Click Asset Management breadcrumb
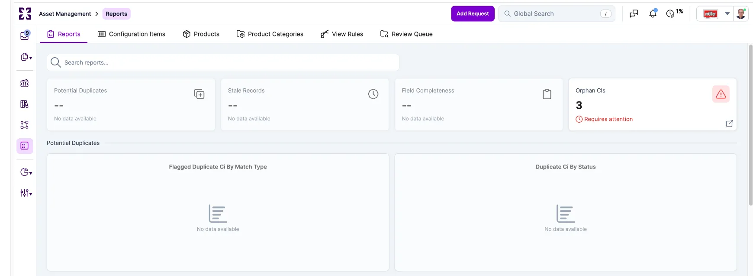This screenshot has height=276, width=753. 65,14
